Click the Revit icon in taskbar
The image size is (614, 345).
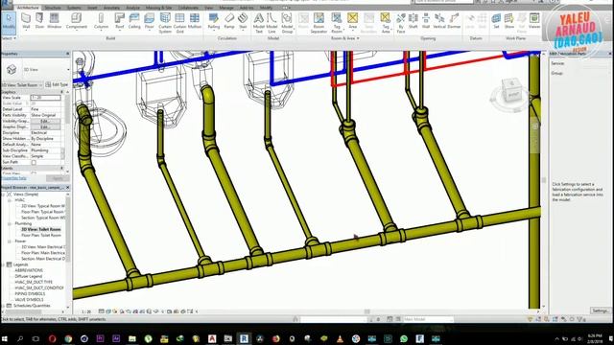click(244, 338)
